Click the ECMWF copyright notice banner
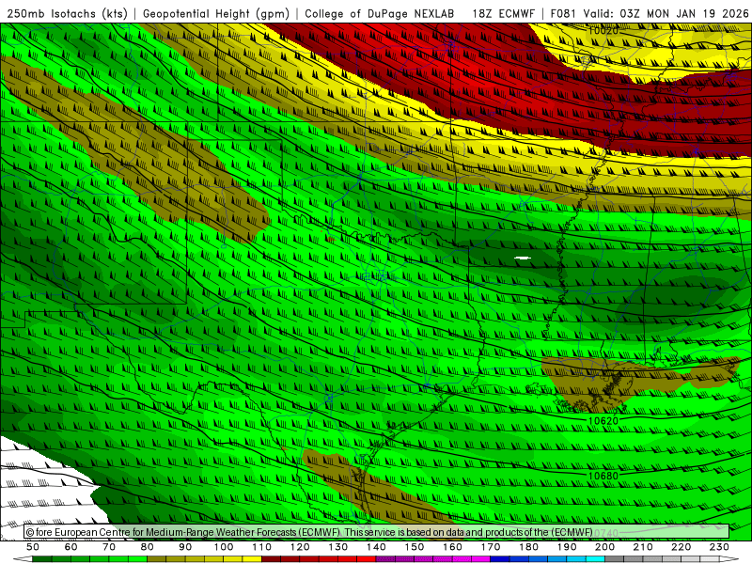This screenshot has height=564, width=752. pyautogui.click(x=377, y=532)
